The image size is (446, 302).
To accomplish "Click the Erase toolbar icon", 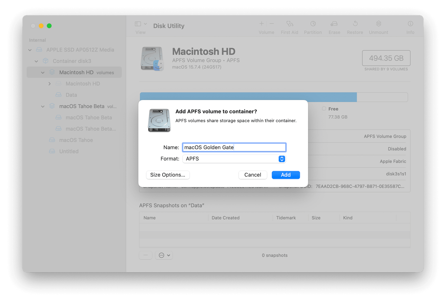I will click(x=334, y=24).
